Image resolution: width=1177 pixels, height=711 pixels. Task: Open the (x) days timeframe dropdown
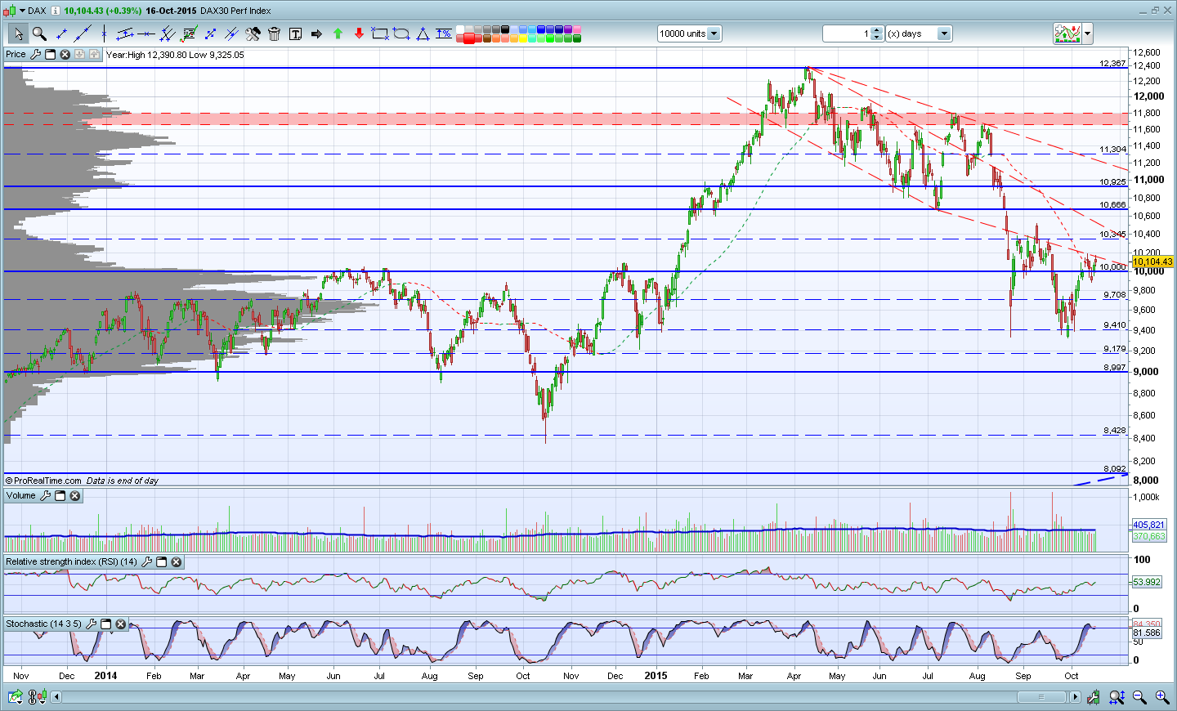(944, 34)
